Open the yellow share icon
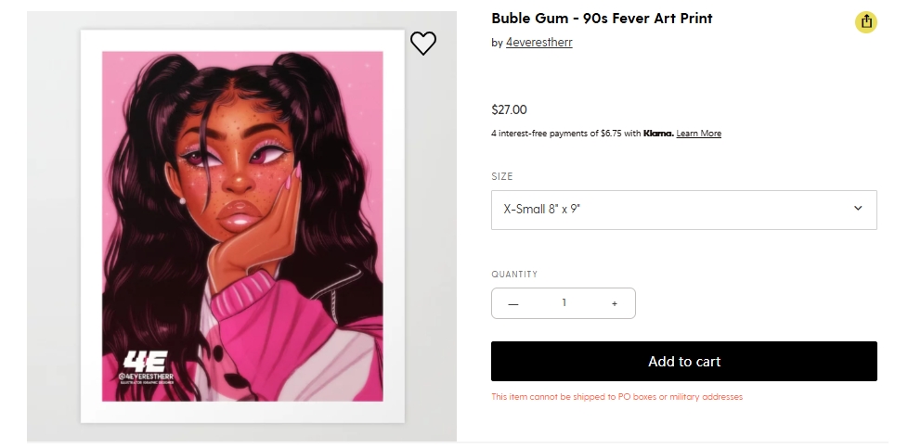 [865, 22]
